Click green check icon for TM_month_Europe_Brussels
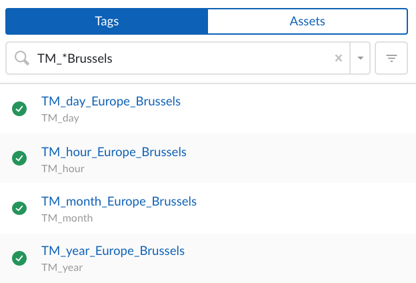 pyautogui.click(x=20, y=208)
